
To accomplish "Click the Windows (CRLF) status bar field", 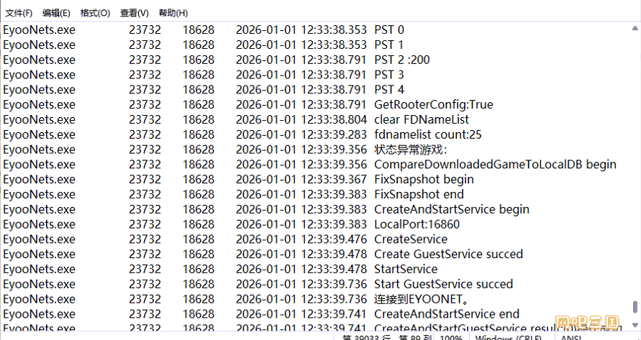I will [509, 336].
